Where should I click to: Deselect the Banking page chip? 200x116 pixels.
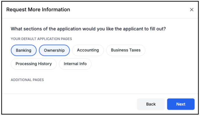click(24, 50)
